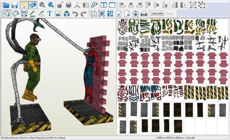Click the page number (#) icon
Screen dimensions: 230x140
click(x=119, y=14)
